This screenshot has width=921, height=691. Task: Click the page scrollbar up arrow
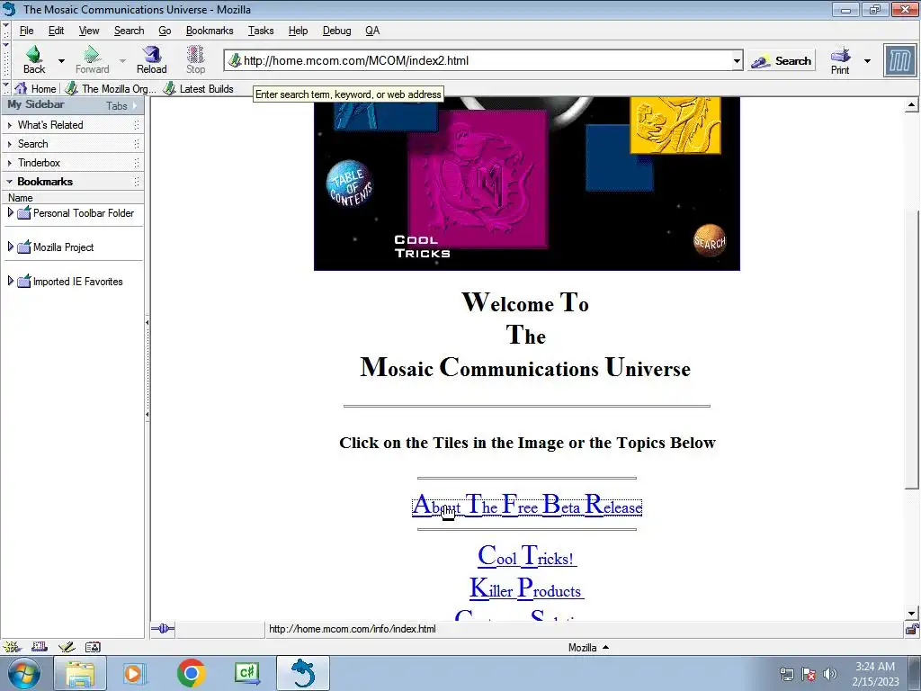[911, 106]
